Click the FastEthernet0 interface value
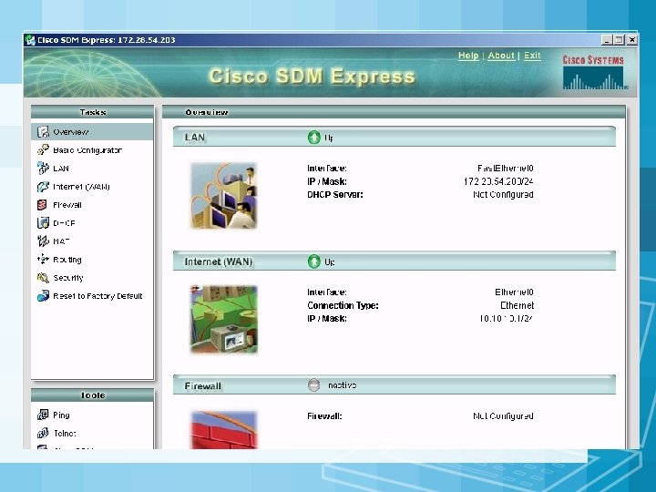 pyautogui.click(x=506, y=169)
